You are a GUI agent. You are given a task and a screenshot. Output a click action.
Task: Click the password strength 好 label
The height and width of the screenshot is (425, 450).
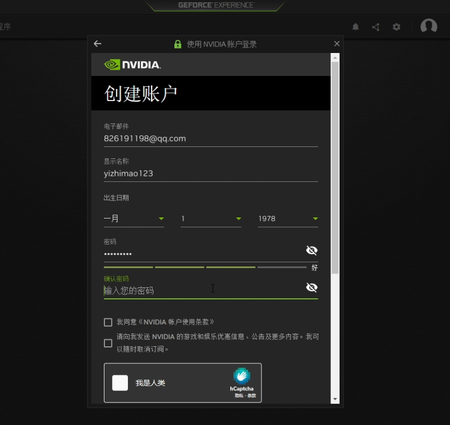(314, 268)
